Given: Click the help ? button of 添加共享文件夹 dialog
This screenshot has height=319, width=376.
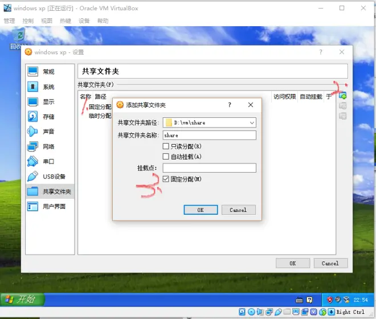Looking at the screenshot, I should [x=230, y=105].
